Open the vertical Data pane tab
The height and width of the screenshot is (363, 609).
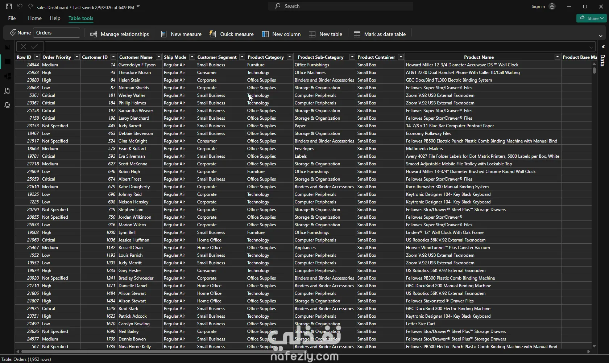[x=602, y=61]
